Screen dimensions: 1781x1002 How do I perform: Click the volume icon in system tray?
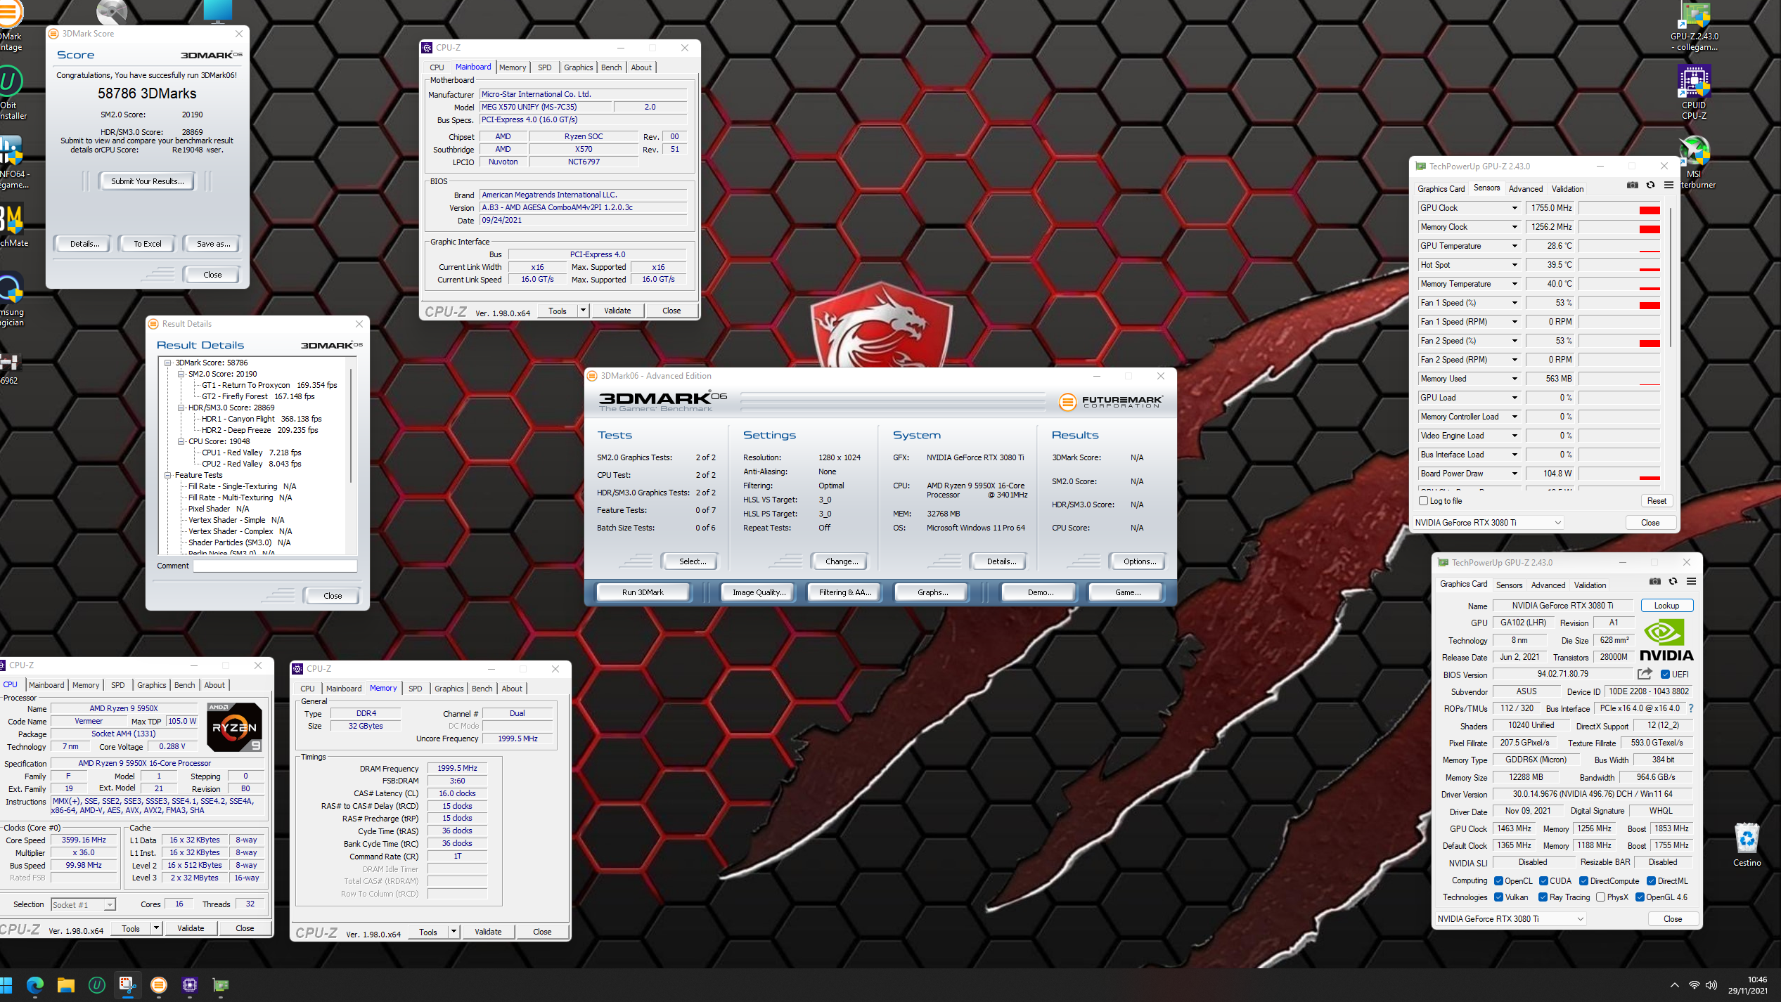(1711, 985)
